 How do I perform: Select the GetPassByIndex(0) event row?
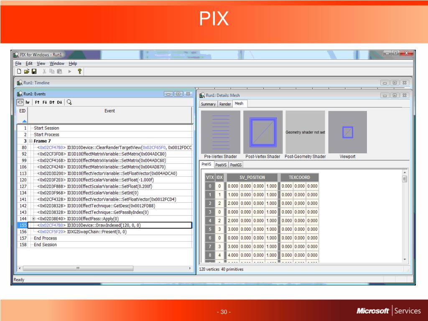(104, 212)
